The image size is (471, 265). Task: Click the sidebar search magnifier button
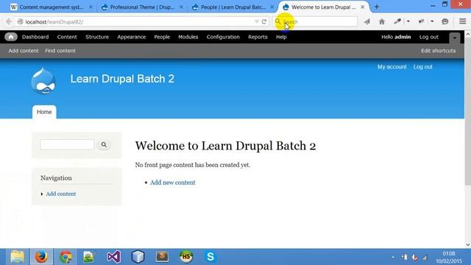104,145
